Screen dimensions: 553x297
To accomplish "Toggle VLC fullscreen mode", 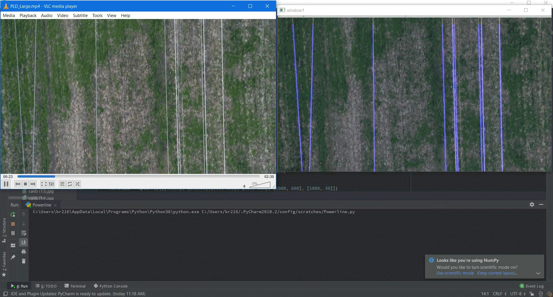I will tap(44, 184).
